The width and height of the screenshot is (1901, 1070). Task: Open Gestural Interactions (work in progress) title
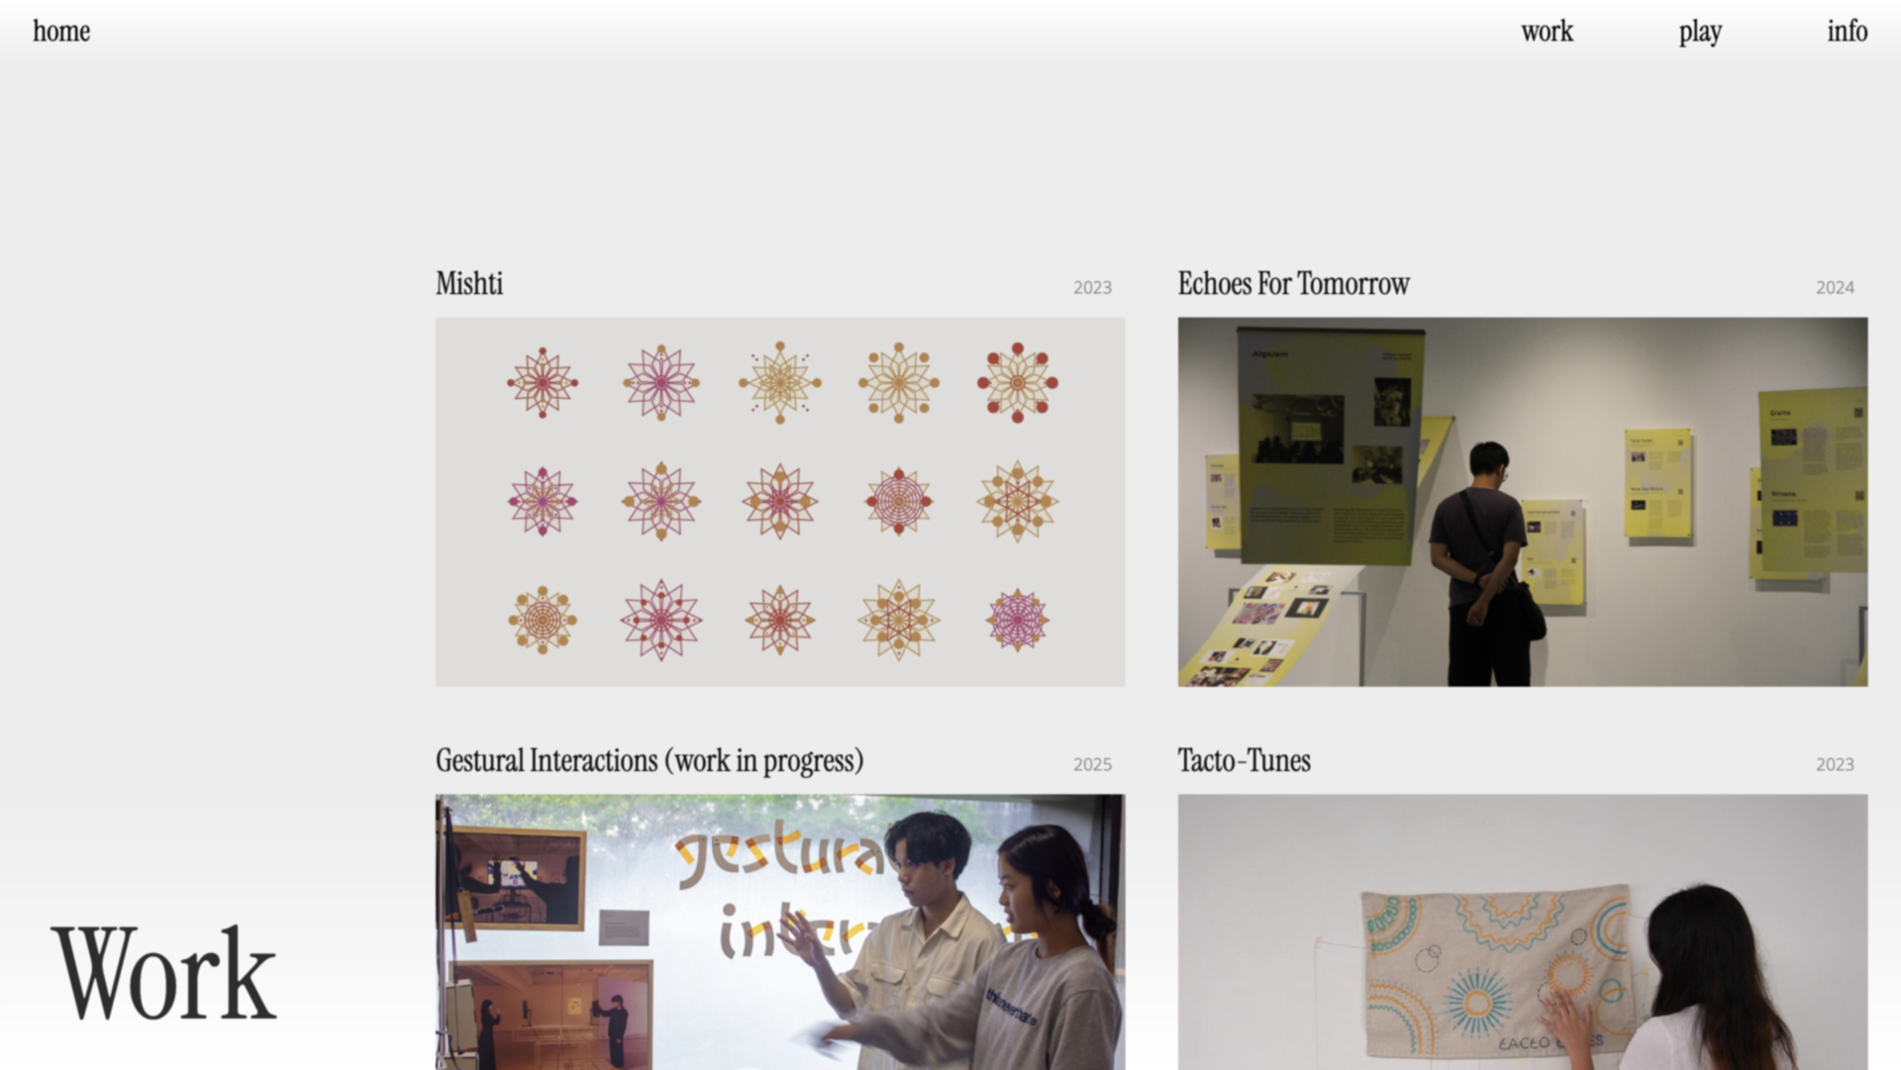click(650, 760)
